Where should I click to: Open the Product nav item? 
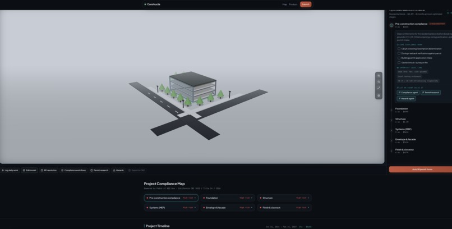pos(293,4)
